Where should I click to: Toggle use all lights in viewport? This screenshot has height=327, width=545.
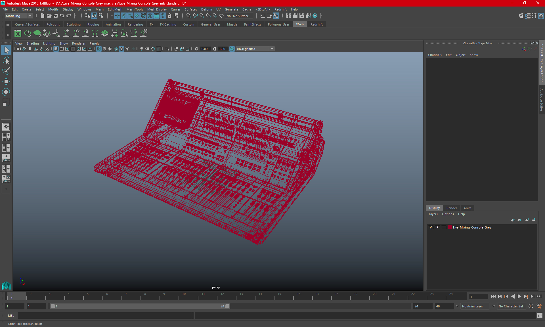127,49
